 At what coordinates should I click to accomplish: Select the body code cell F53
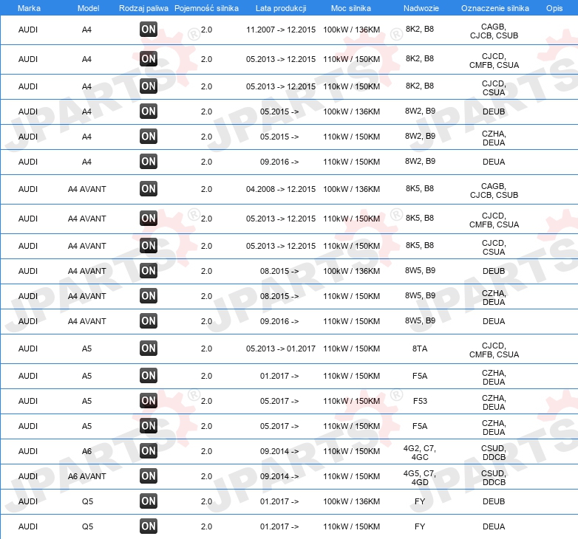click(x=420, y=401)
